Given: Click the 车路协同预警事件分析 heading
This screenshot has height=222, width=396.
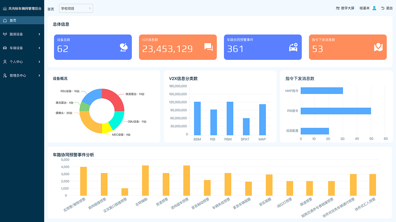Looking at the screenshot, I should [x=73, y=155].
